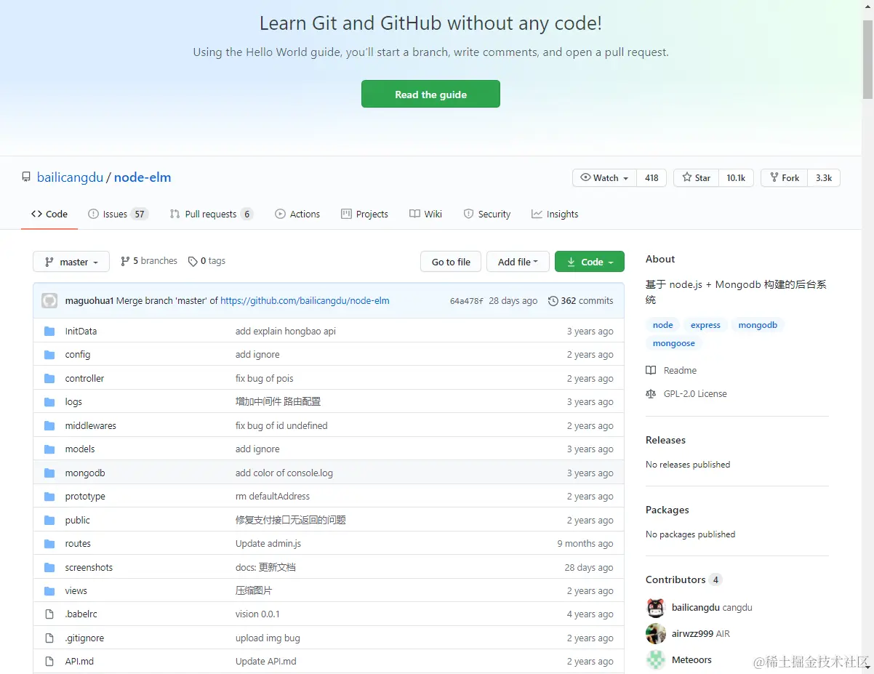Select the mongodb topic tag
The height and width of the screenshot is (674, 874).
[758, 325]
